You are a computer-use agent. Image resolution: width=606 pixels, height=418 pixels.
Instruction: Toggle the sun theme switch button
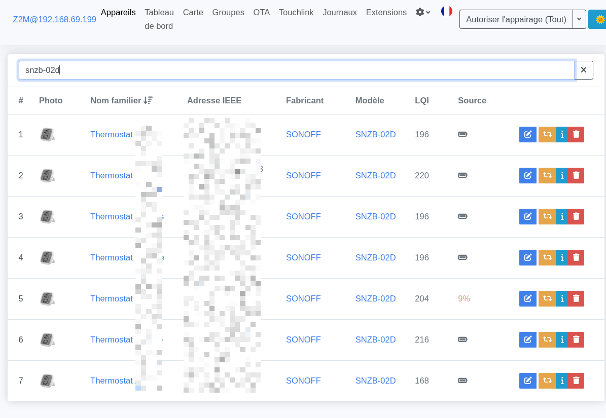[599, 19]
